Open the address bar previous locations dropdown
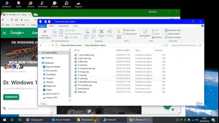Screen dimensions: 219x123 click(x=163, y=45)
